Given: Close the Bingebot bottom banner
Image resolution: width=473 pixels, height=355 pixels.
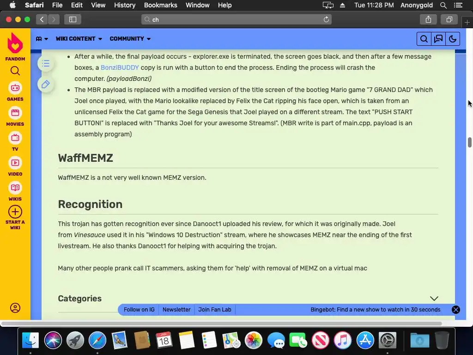Looking at the screenshot, I should [456, 310].
